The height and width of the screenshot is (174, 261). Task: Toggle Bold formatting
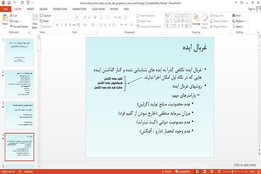pos(57,25)
